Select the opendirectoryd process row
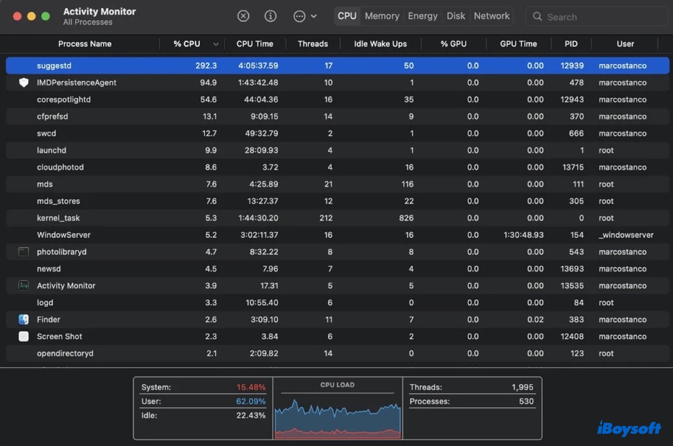 pyautogui.click(x=338, y=353)
